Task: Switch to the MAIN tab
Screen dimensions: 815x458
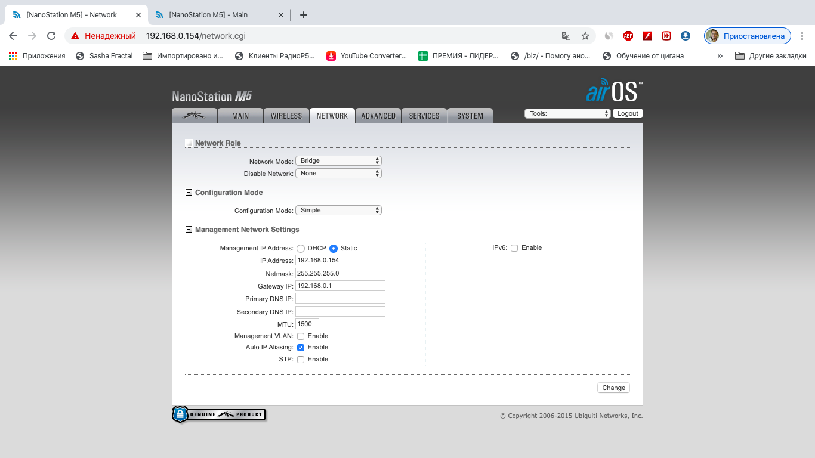Action: [240, 116]
